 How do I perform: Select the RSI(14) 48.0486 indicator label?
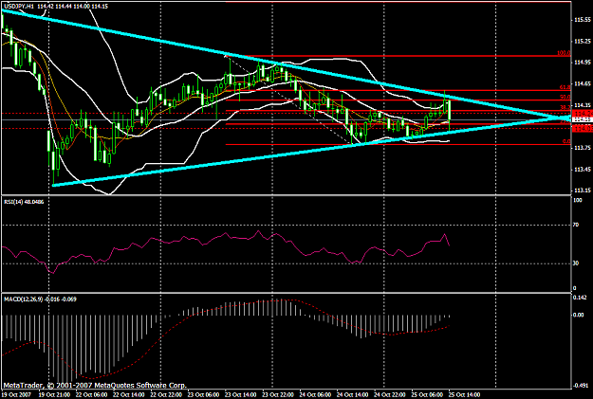[24, 202]
